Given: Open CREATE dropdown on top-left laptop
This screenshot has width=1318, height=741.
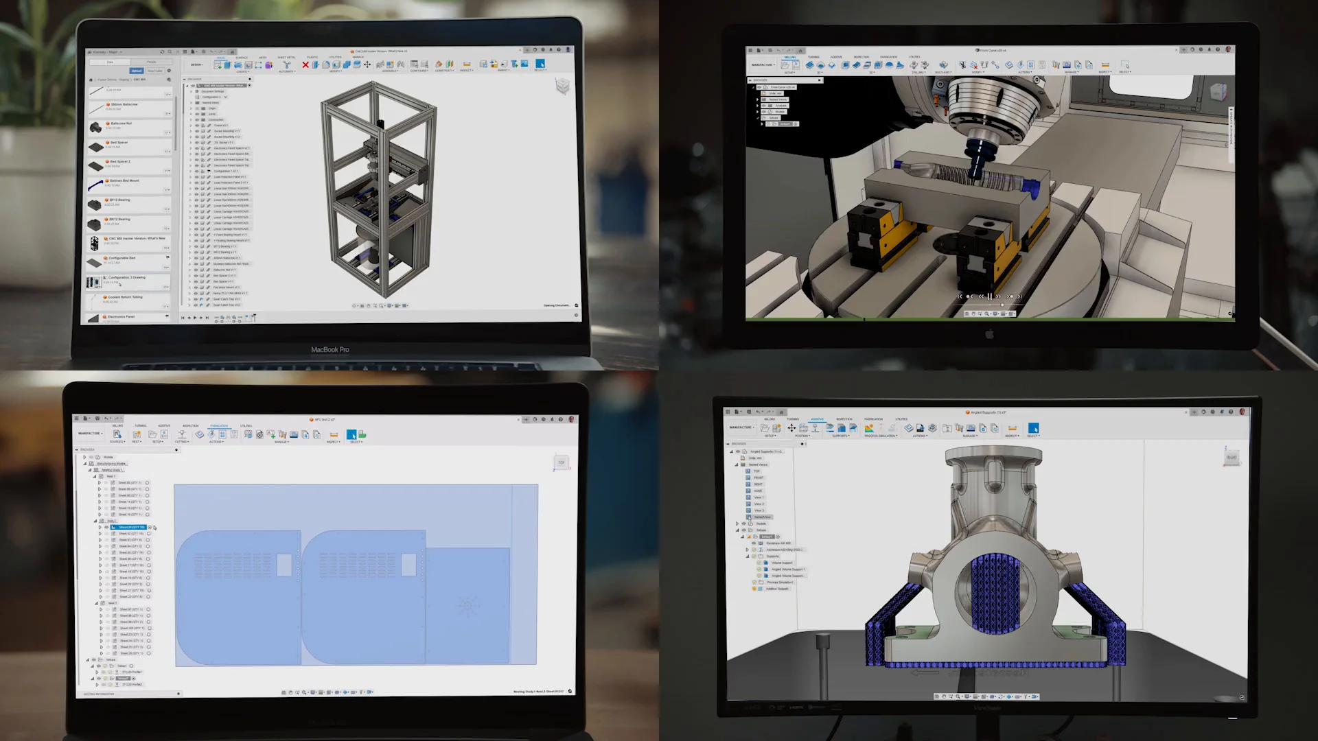Looking at the screenshot, I should point(243,71).
